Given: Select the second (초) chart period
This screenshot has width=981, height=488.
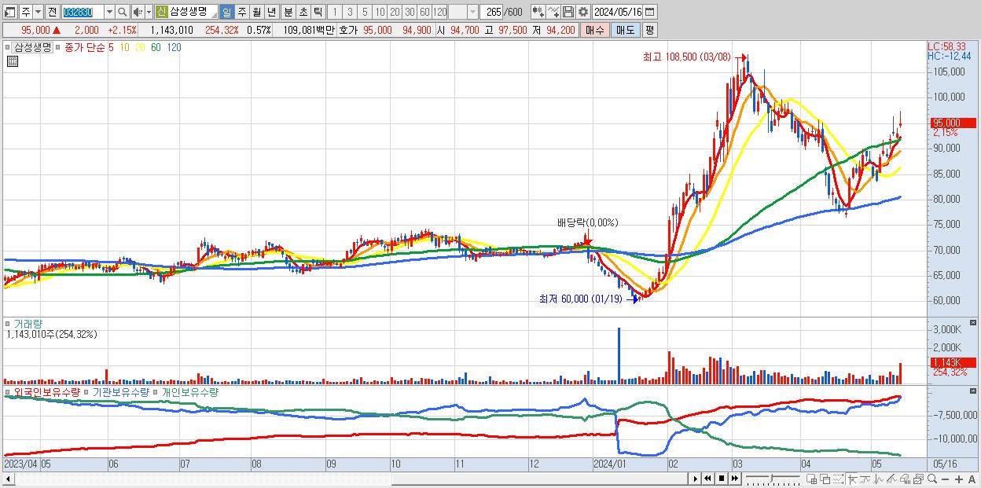Looking at the screenshot, I should pyautogui.click(x=303, y=12).
